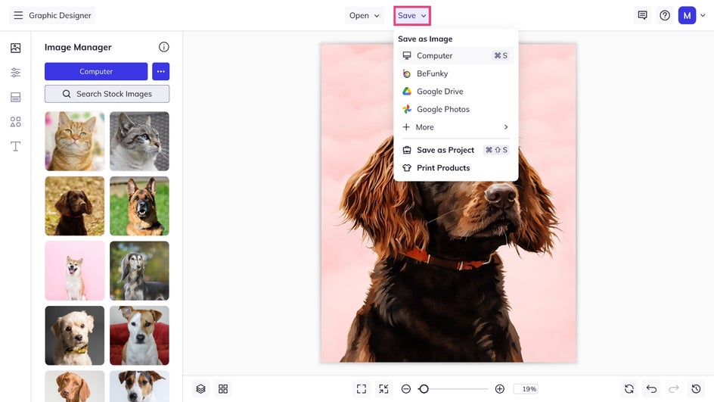Adjust the zoom slider handle
The width and height of the screenshot is (714, 402).
click(x=424, y=389)
